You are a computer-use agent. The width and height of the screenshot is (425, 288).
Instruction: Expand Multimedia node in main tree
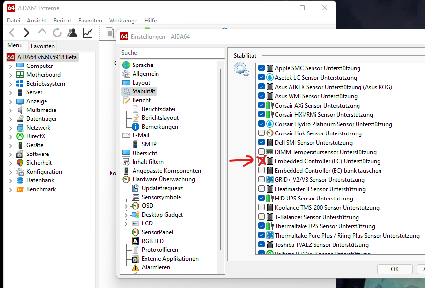(11, 111)
